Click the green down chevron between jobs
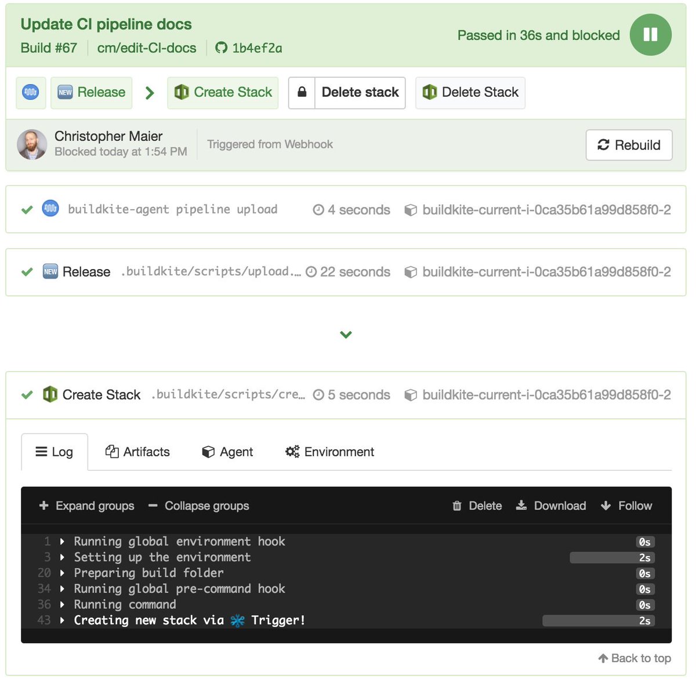 point(346,335)
